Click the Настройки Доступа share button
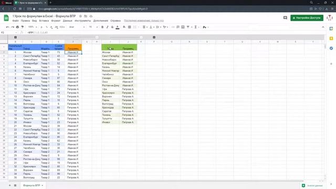Screen dimensions: 336x189 click(307, 18)
